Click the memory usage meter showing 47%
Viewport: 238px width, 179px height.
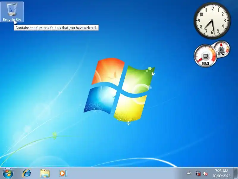coord(222,49)
